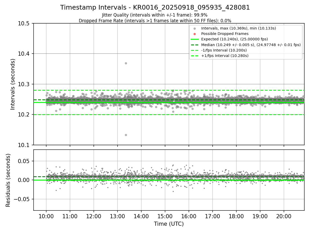
Task: Select the Dropped Frame Rate 0.0% subtitle
Action: 155,21
